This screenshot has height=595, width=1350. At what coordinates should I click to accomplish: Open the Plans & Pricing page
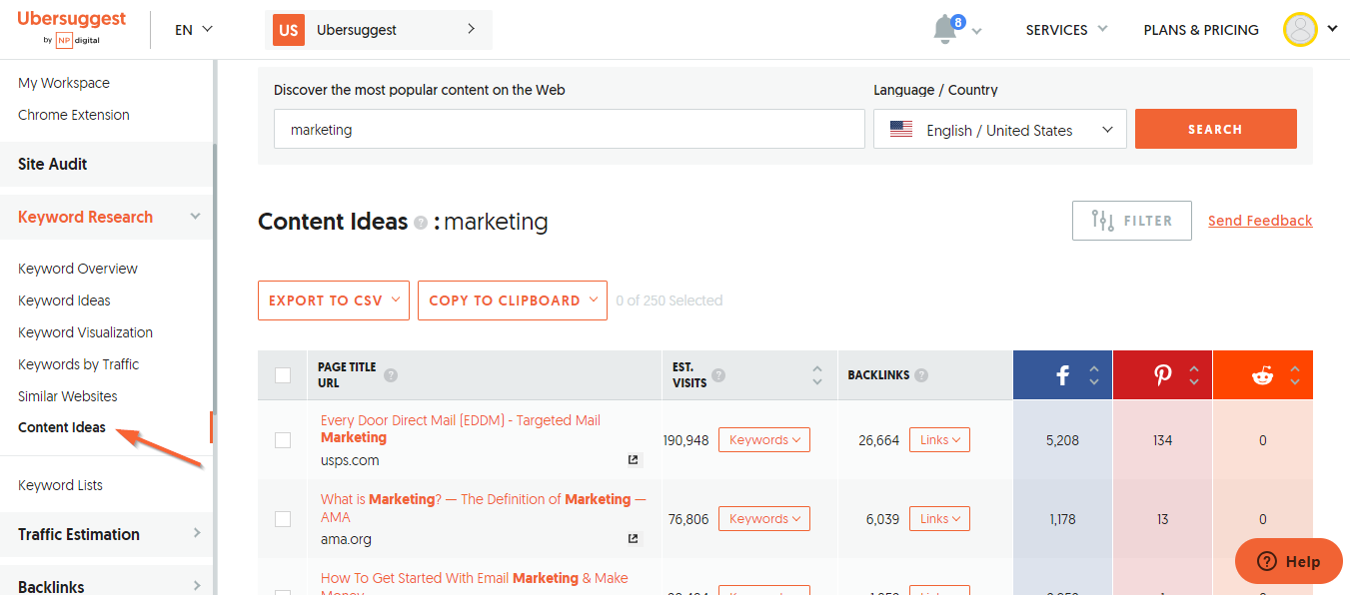point(1201,30)
